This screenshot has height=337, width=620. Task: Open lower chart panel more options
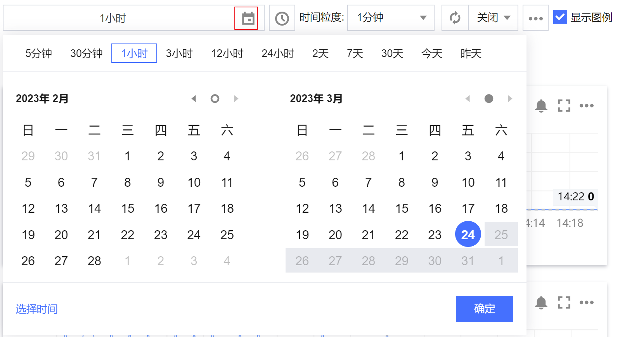coord(587,302)
